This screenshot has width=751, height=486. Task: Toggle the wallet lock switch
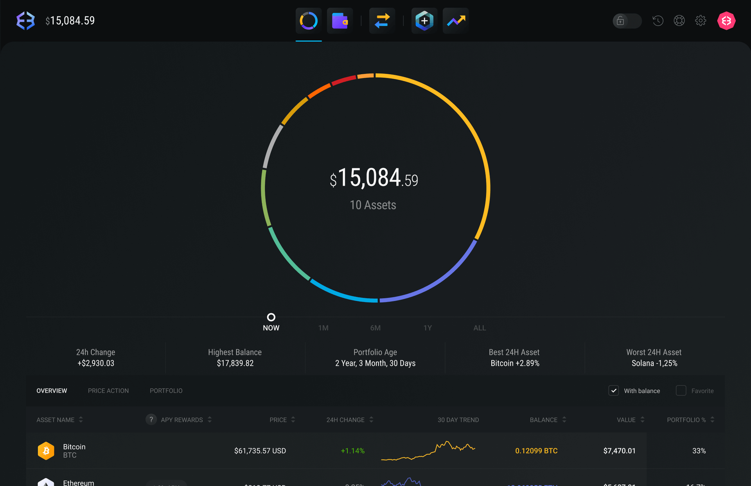click(627, 21)
